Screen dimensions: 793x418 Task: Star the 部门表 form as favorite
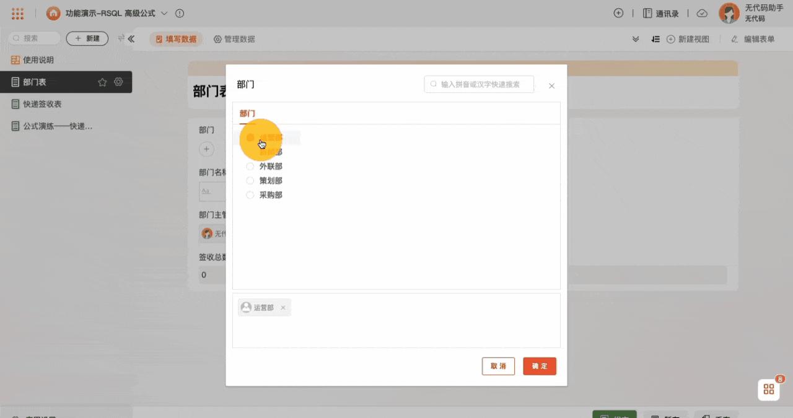point(103,82)
